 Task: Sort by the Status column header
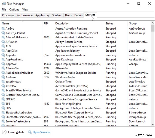click(x=116, y=23)
